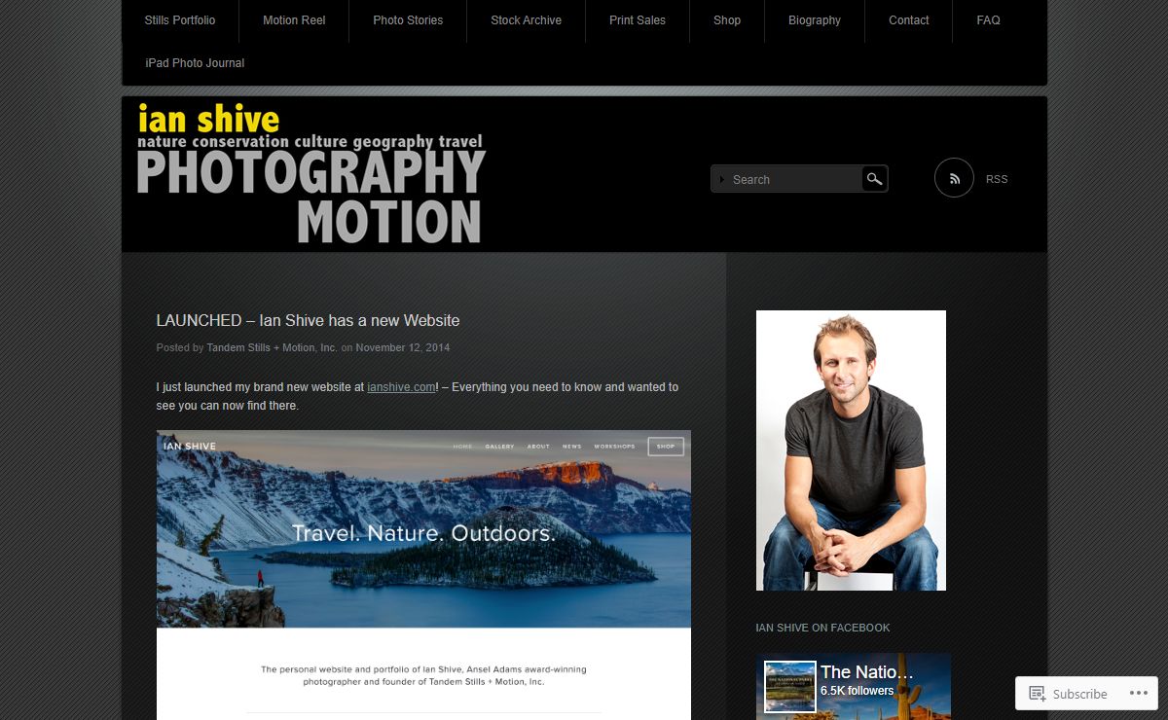Follow the ianshive.com link
The width and height of the screenshot is (1168, 720).
point(401,387)
